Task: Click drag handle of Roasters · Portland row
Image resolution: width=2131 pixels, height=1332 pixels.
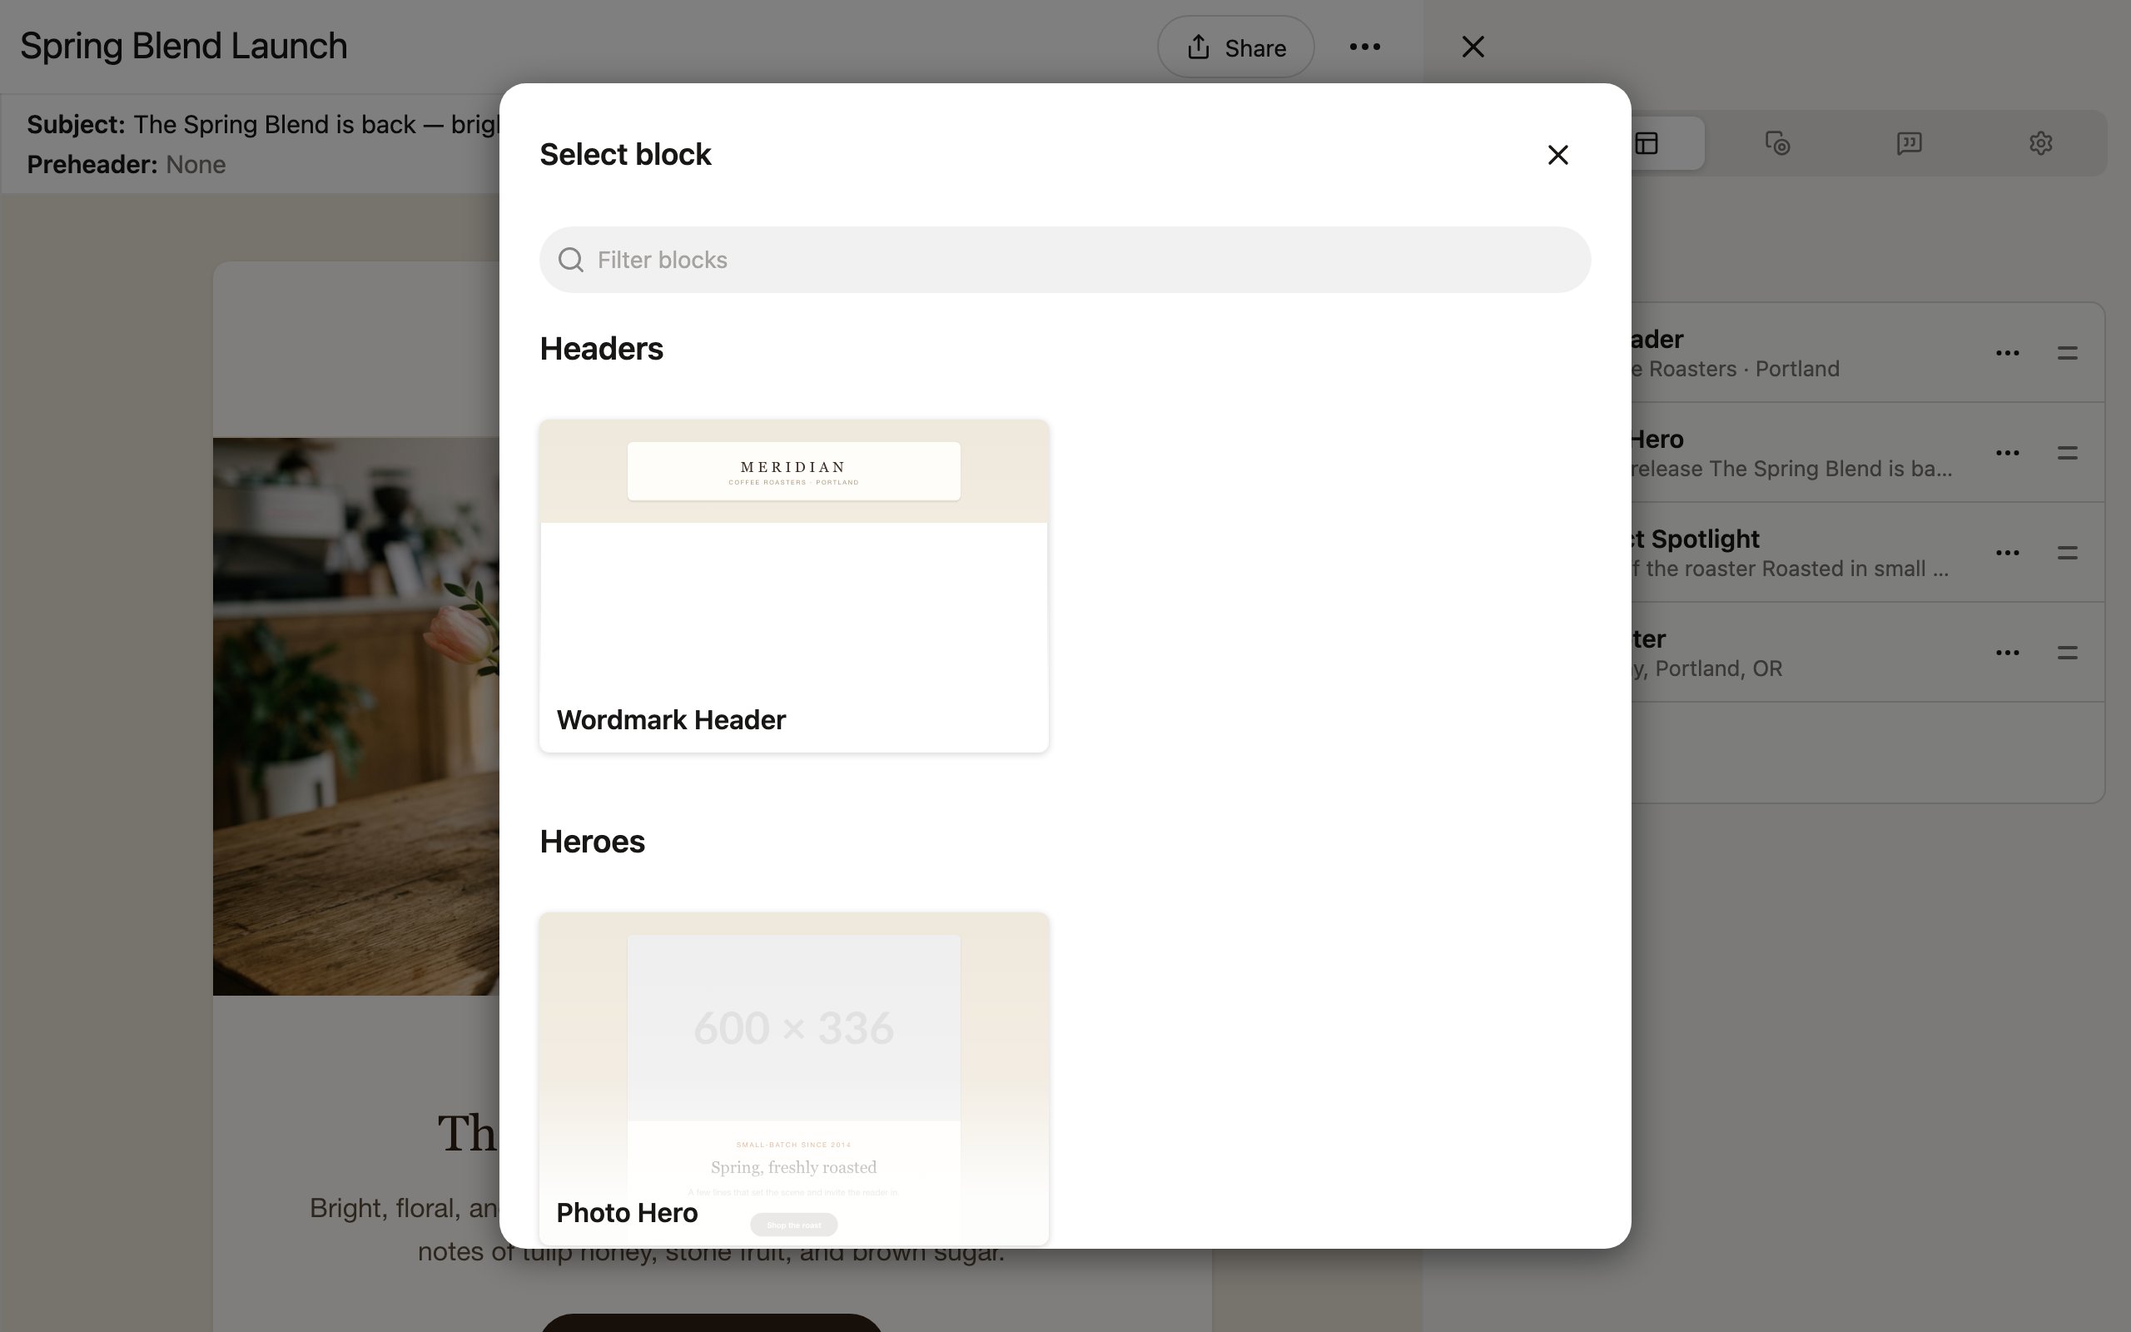Action: pos(2068,353)
